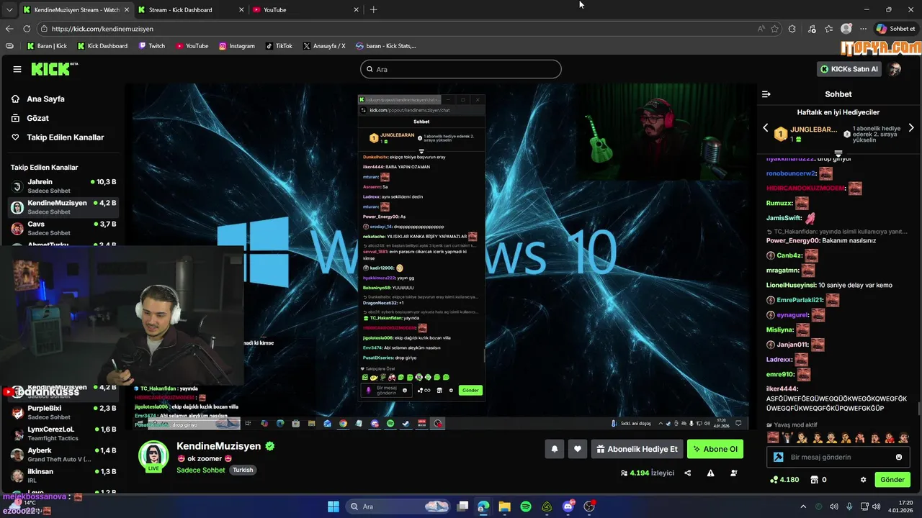Switch to Stream - Kick Dashboard tab
The height and width of the screenshot is (518, 922).
click(190, 9)
